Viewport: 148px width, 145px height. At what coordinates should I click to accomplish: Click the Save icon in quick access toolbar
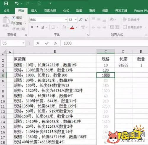click(x=6, y=4)
